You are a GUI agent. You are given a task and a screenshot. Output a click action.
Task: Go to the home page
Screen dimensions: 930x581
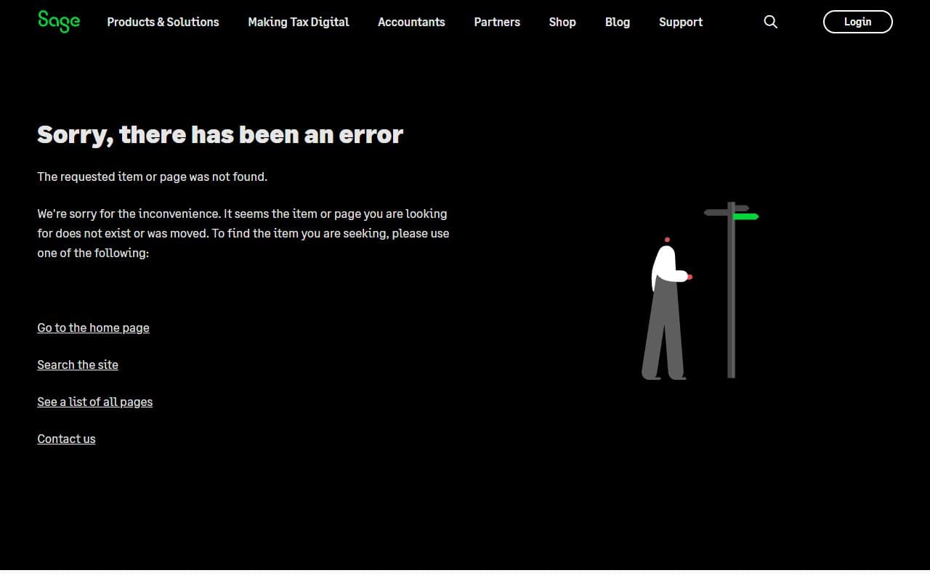pos(93,328)
